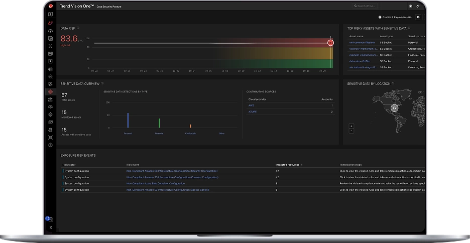
Task: Click info icon next to Sensitive Data Overview
Action: click(102, 83)
